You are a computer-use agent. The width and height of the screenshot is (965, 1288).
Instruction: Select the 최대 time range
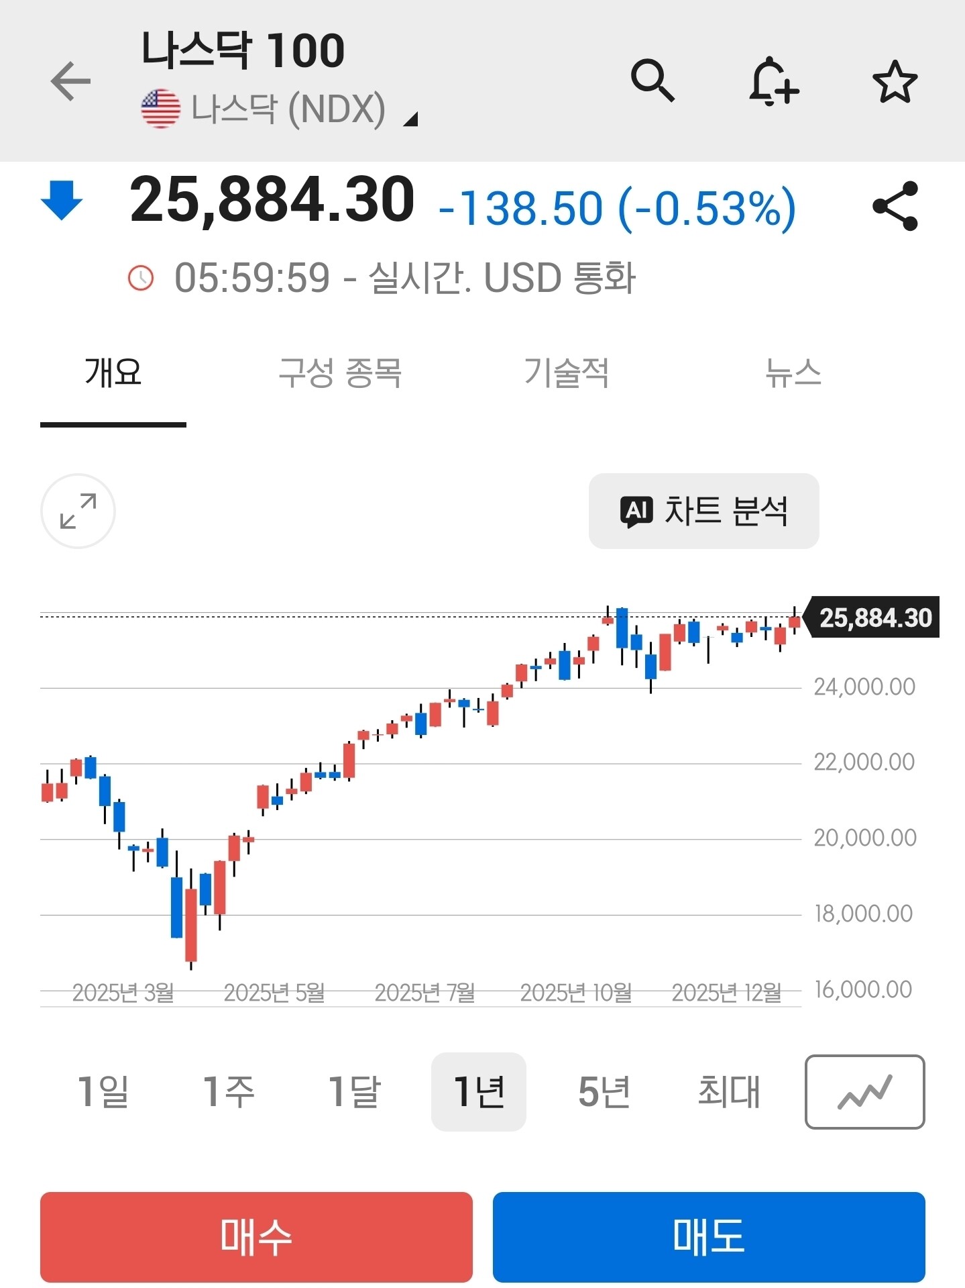[x=729, y=1091]
